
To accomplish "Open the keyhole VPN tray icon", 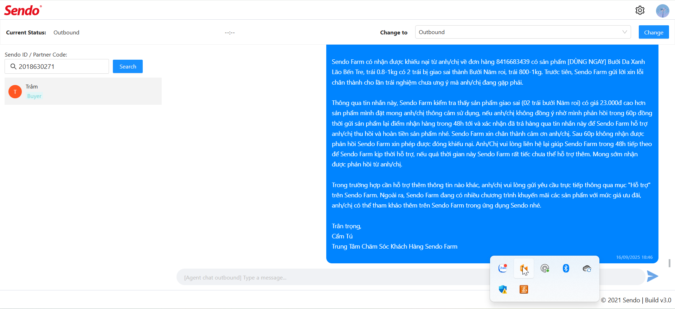I will 545,268.
